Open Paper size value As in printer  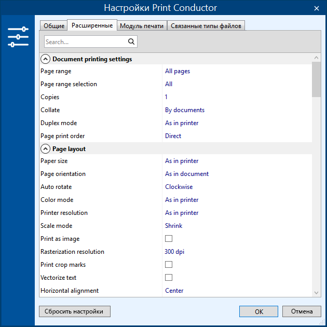pos(182,161)
